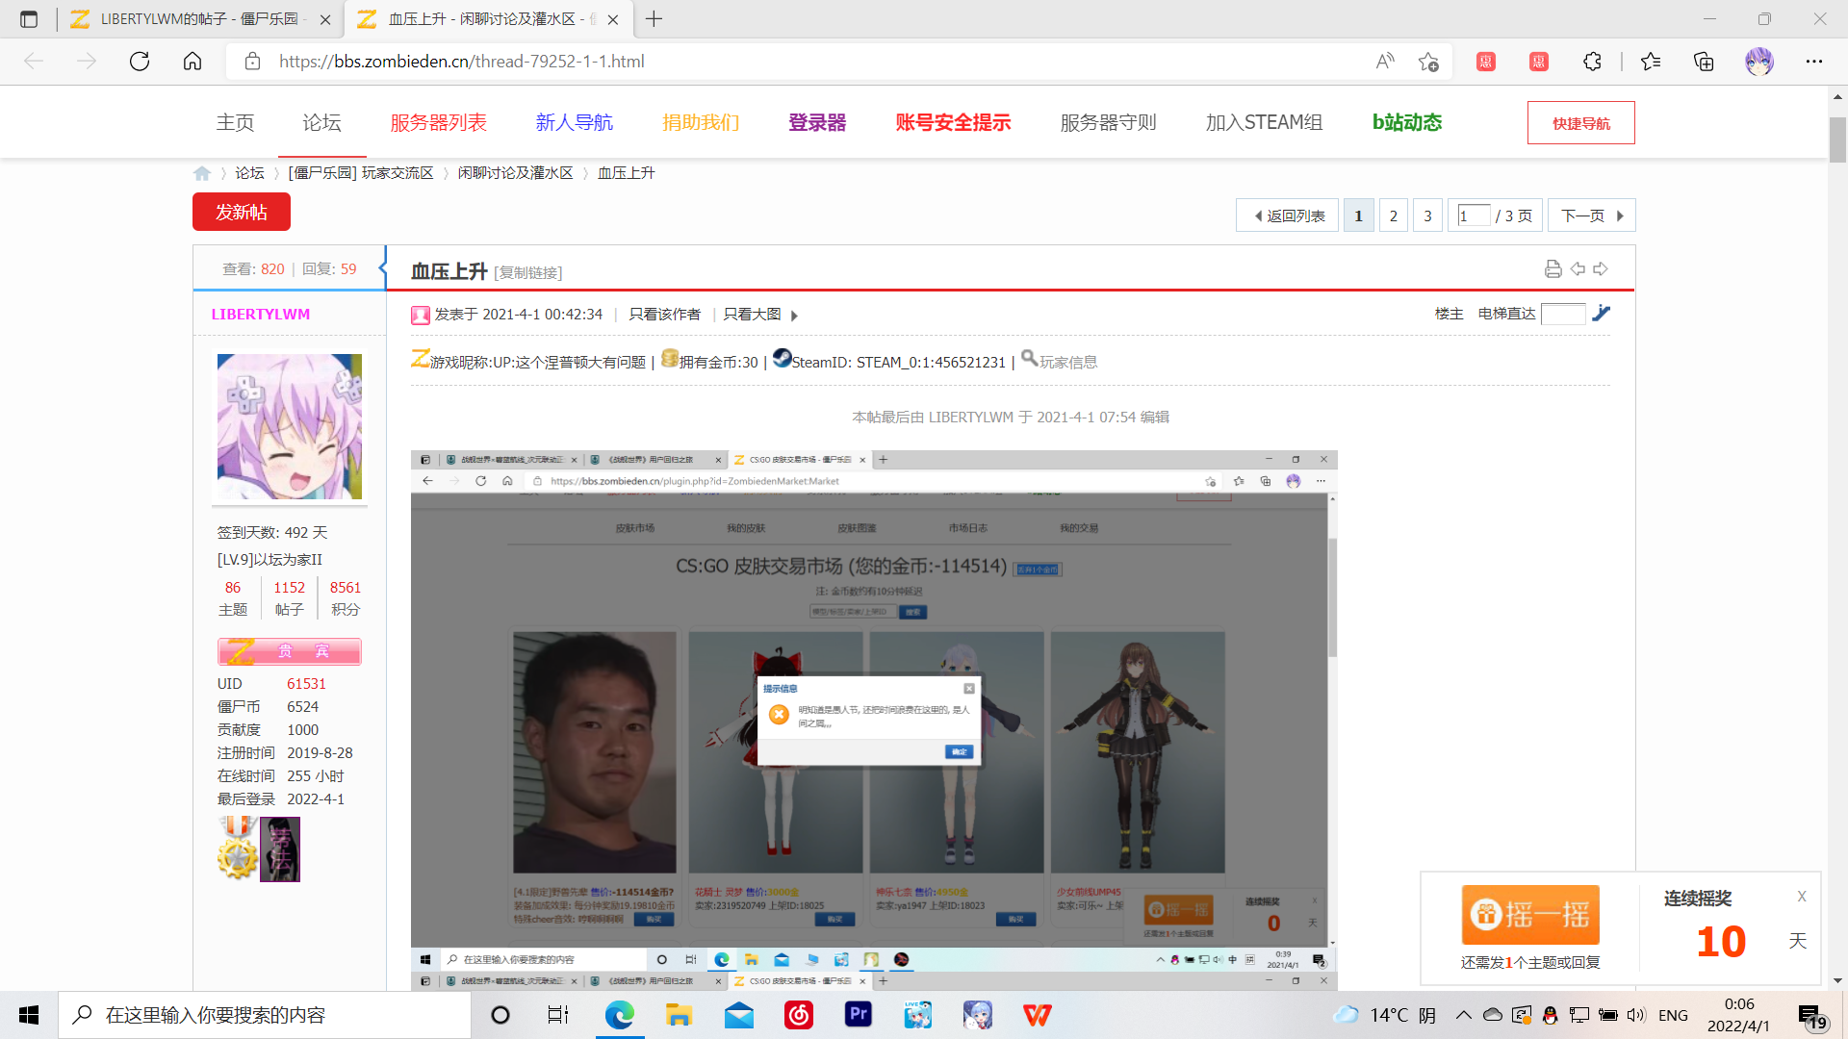Click the 只看该作者 link
Viewport: 1848px width, 1039px height.
(665, 315)
